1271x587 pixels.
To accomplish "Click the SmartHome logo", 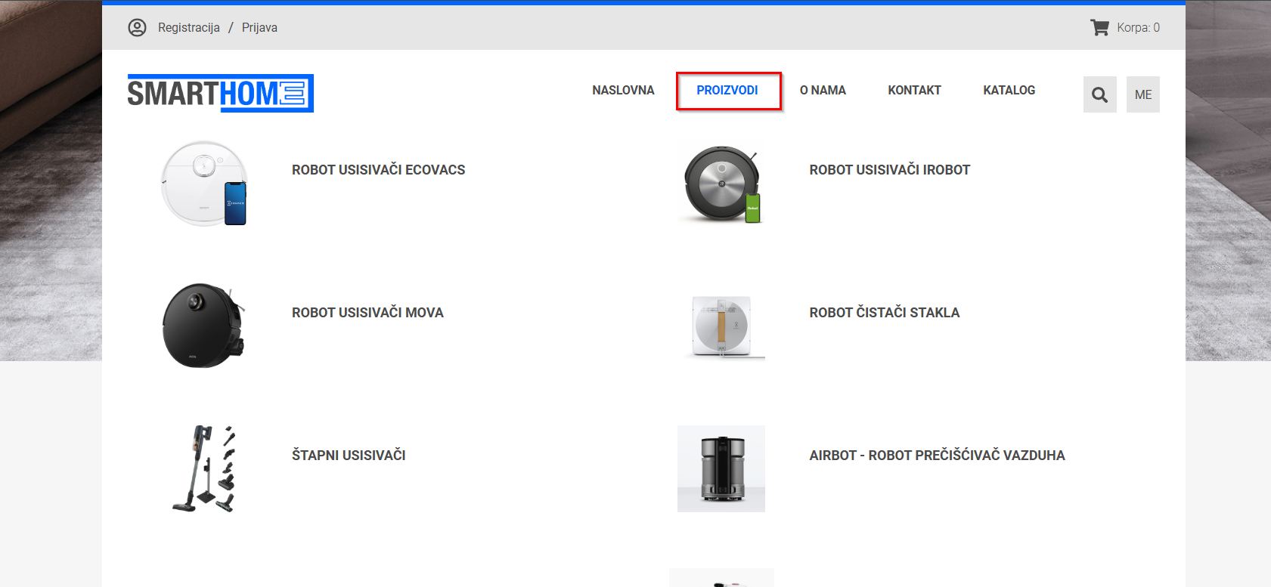I will coord(220,94).
